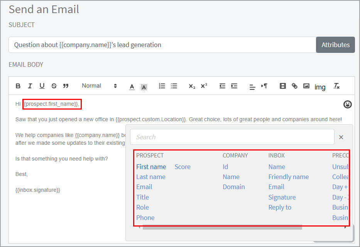Open the text background color picker
The height and width of the screenshot is (247, 360).
144,86
